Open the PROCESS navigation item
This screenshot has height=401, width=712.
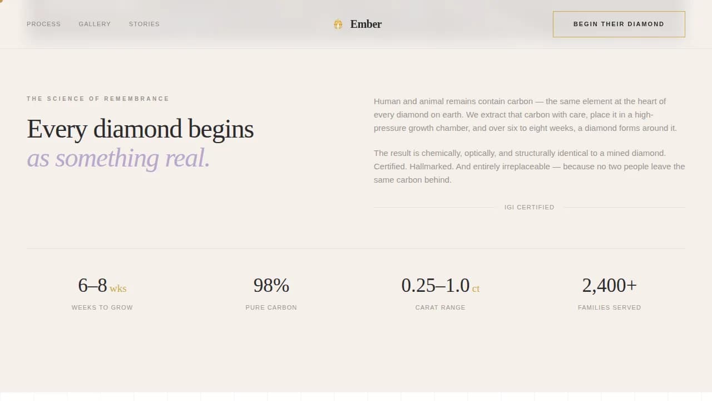coord(43,24)
